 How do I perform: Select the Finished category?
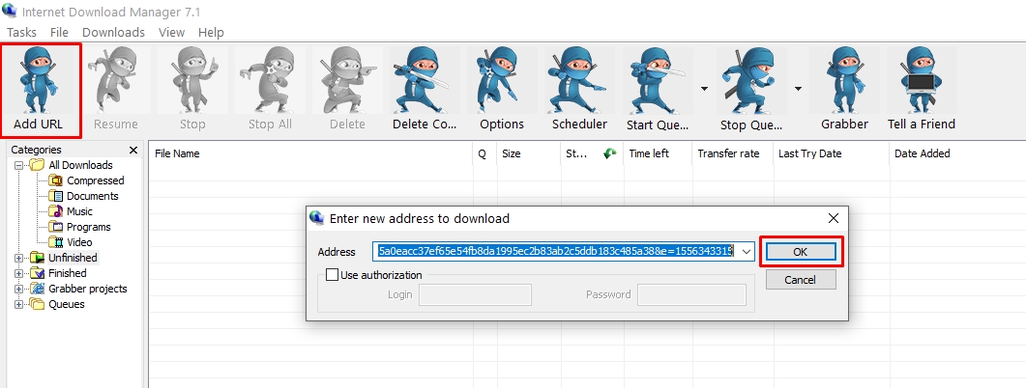[x=68, y=273]
